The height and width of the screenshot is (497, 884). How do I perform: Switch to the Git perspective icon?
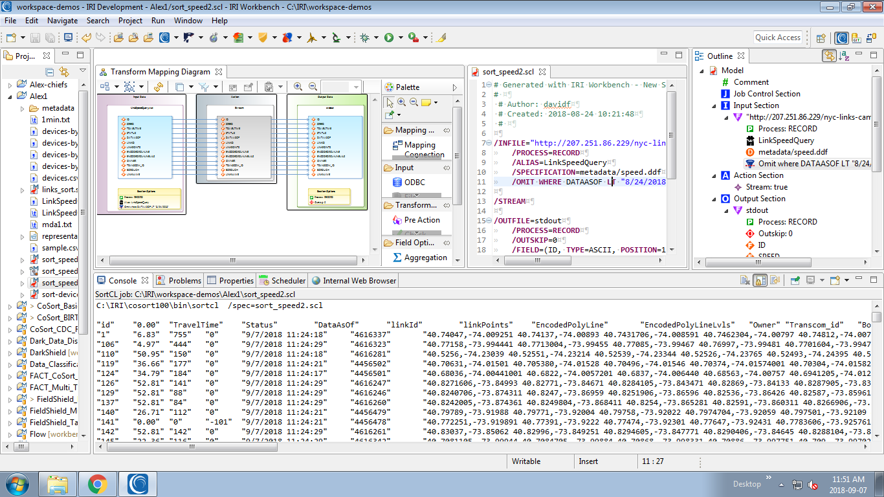tap(856, 38)
